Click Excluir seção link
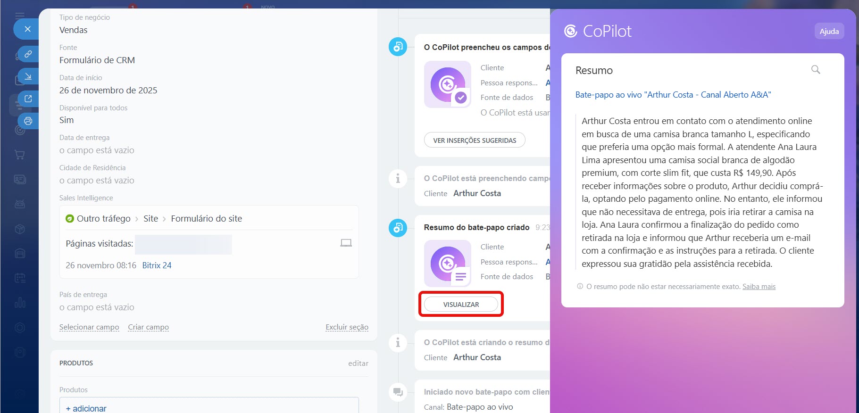Viewport: 859px width, 413px height. coord(347,327)
